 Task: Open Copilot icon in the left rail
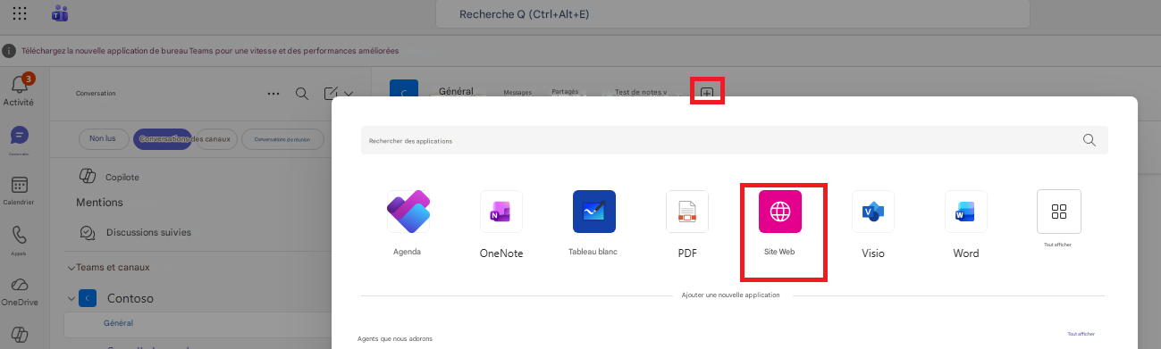click(x=19, y=336)
